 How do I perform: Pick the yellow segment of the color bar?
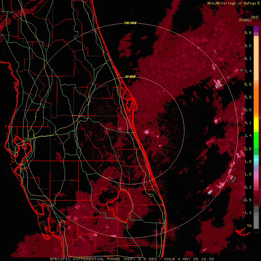(256, 124)
